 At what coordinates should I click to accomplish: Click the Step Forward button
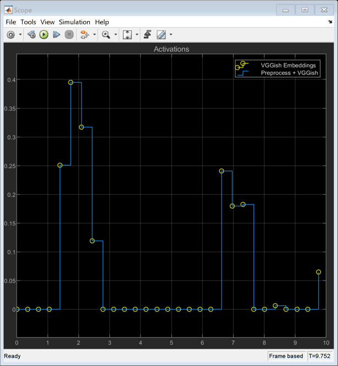56,35
